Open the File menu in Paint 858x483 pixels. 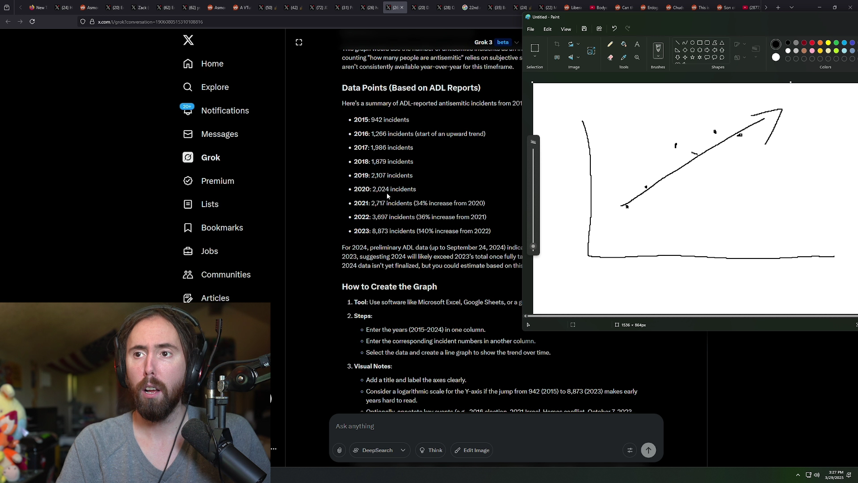pyautogui.click(x=530, y=29)
